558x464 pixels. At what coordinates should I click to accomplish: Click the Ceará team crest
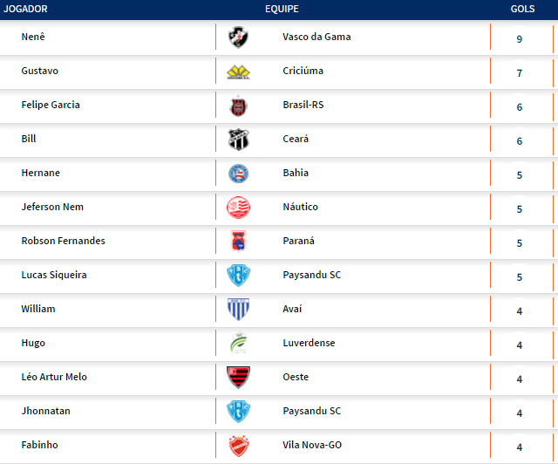tap(238, 140)
